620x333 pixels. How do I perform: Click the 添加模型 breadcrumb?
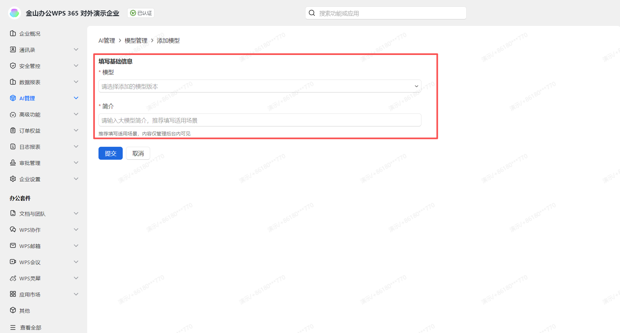[168, 40]
